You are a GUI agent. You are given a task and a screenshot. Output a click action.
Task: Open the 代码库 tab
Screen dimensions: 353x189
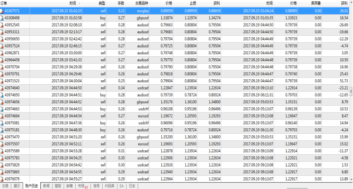point(110,186)
